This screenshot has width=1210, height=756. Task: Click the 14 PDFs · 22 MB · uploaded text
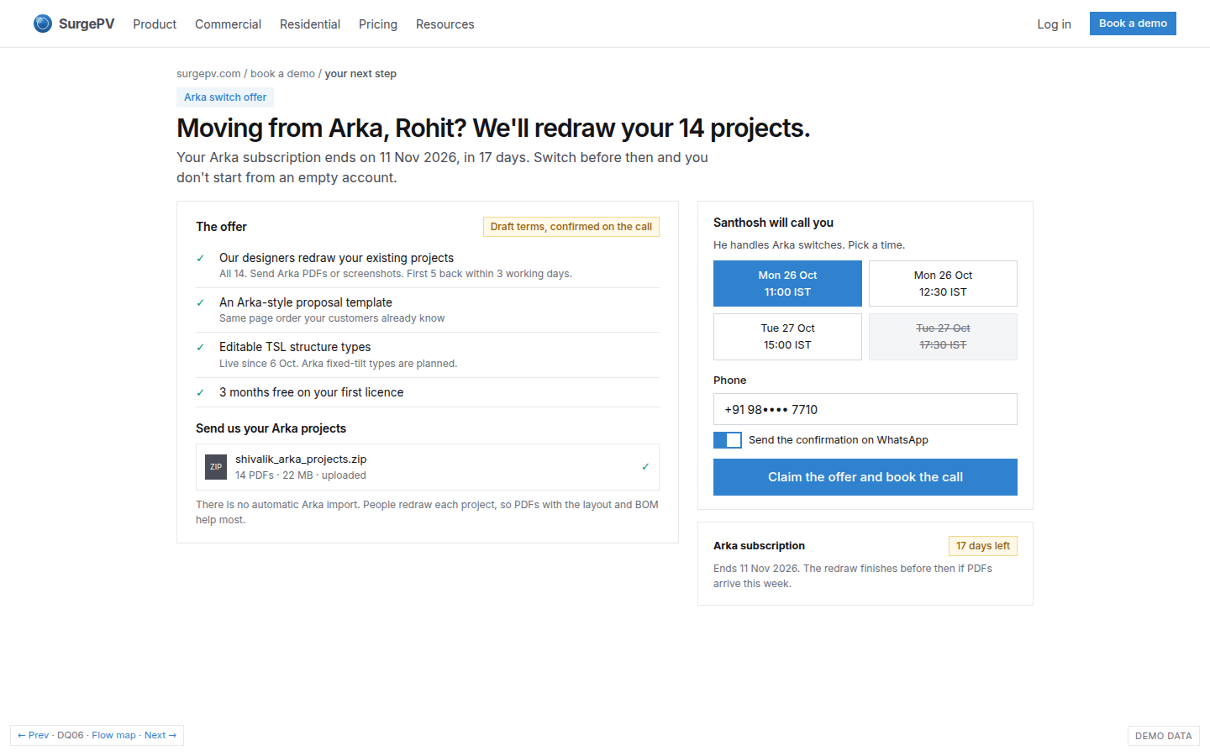[x=301, y=475]
